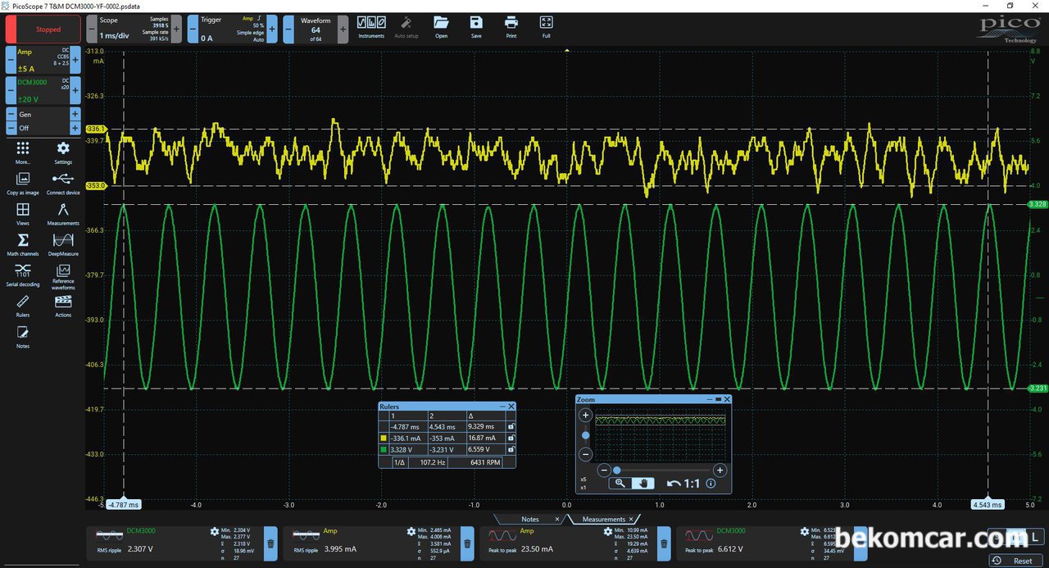Increase DCM3000 channel range with plus
The height and width of the screenshot is (568, 1049).
pos(75,90)
